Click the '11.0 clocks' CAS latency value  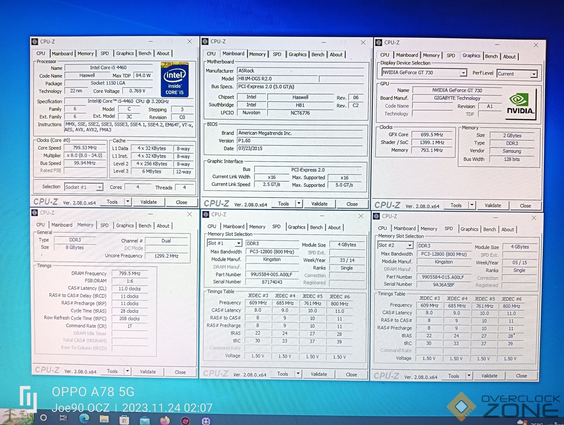pyautogui.click(x=130, y=289)
